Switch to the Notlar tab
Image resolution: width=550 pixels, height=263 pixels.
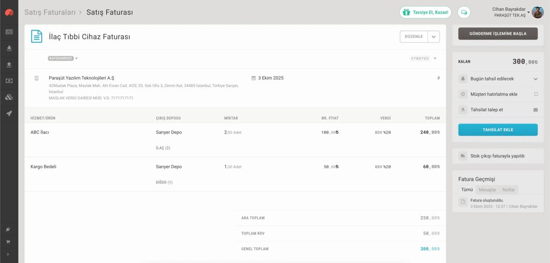click(509, 190)
